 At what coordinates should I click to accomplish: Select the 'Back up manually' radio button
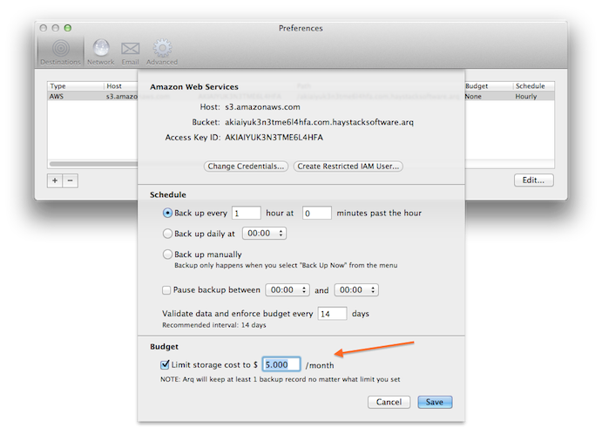tap(167, 255)
